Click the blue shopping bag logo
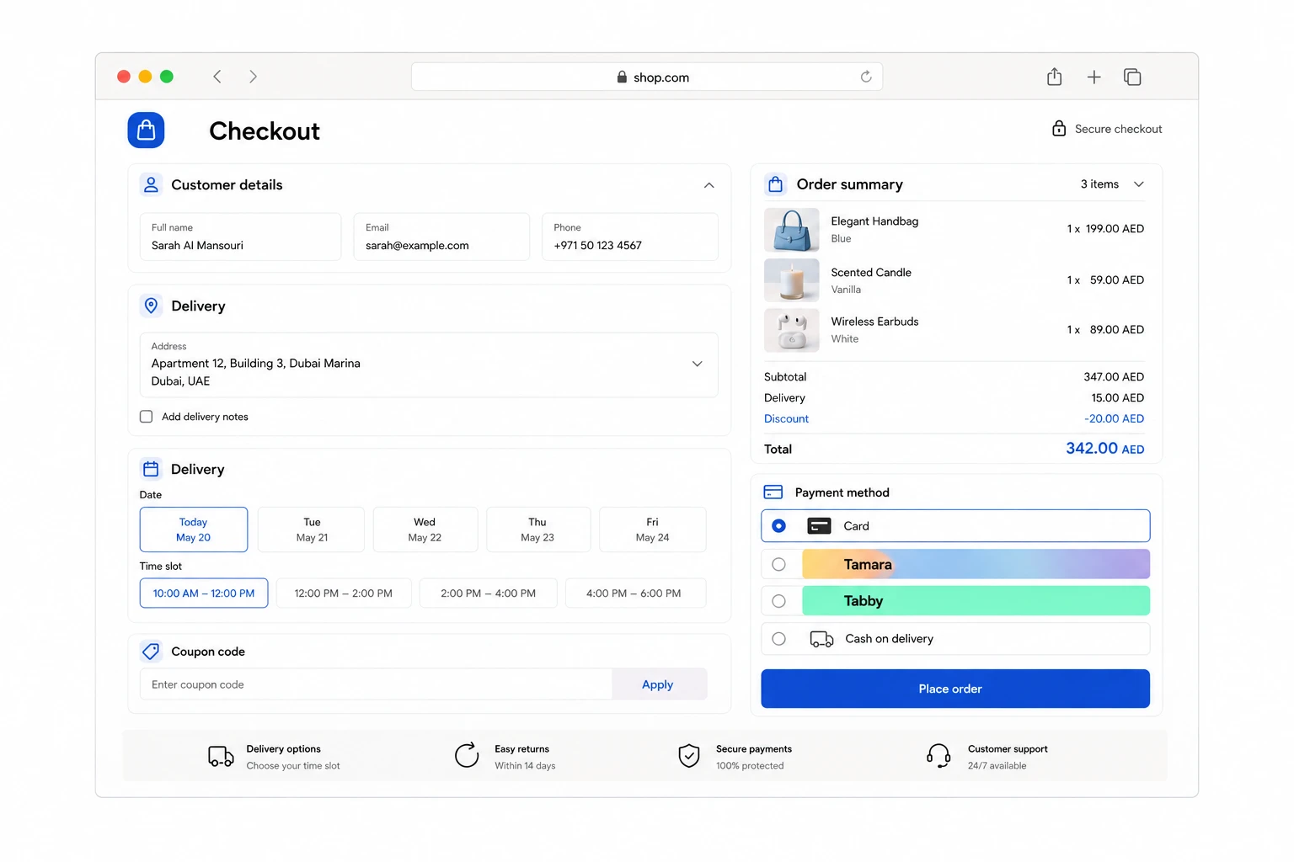The image size is (1294, 862). click(x=146, y=130)
